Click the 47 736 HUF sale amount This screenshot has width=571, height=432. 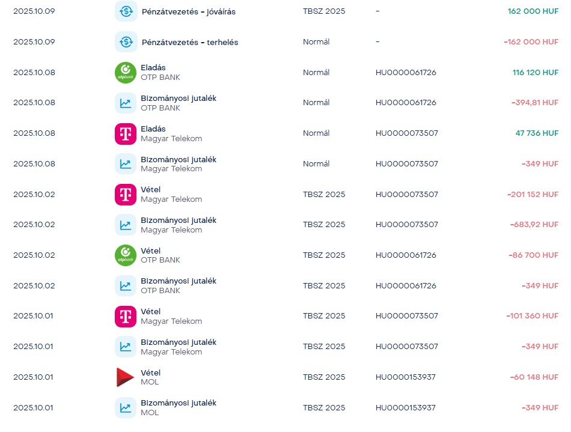[x=537, y=133]
